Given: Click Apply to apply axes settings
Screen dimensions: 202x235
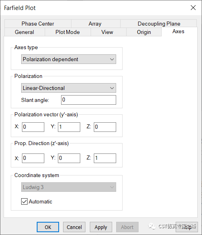Looking at the screenshot, I should (101, 227).
